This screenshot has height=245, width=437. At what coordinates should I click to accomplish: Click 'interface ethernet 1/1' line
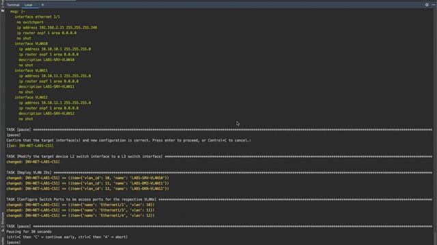pos(38,16)
